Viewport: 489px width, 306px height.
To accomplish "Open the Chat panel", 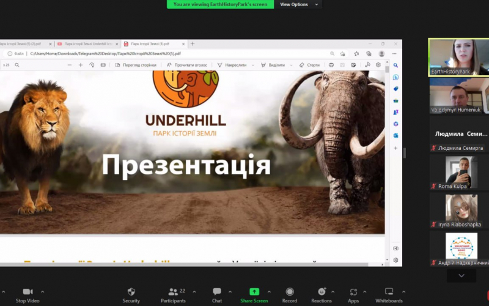I will [217, 295].
